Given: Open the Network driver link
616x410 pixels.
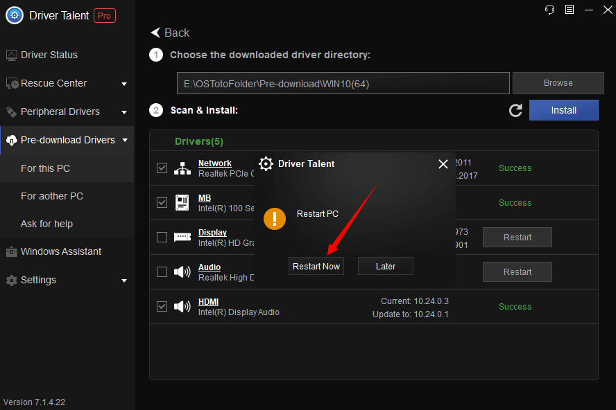Looking at the screenshot, I should (214, 163).
